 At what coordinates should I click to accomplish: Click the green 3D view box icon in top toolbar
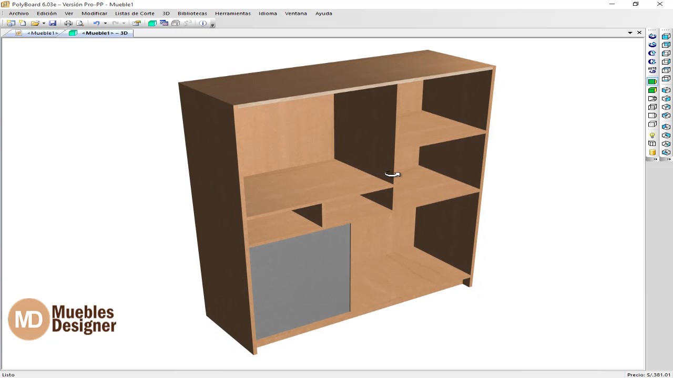[x=152, y=23]
